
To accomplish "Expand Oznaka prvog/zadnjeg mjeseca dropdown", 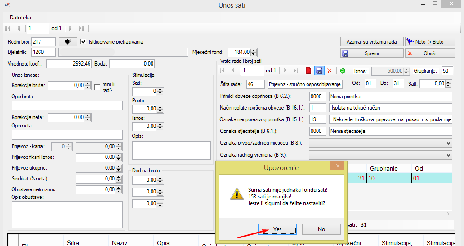I will pyautogui.click(x=448, y=143).
